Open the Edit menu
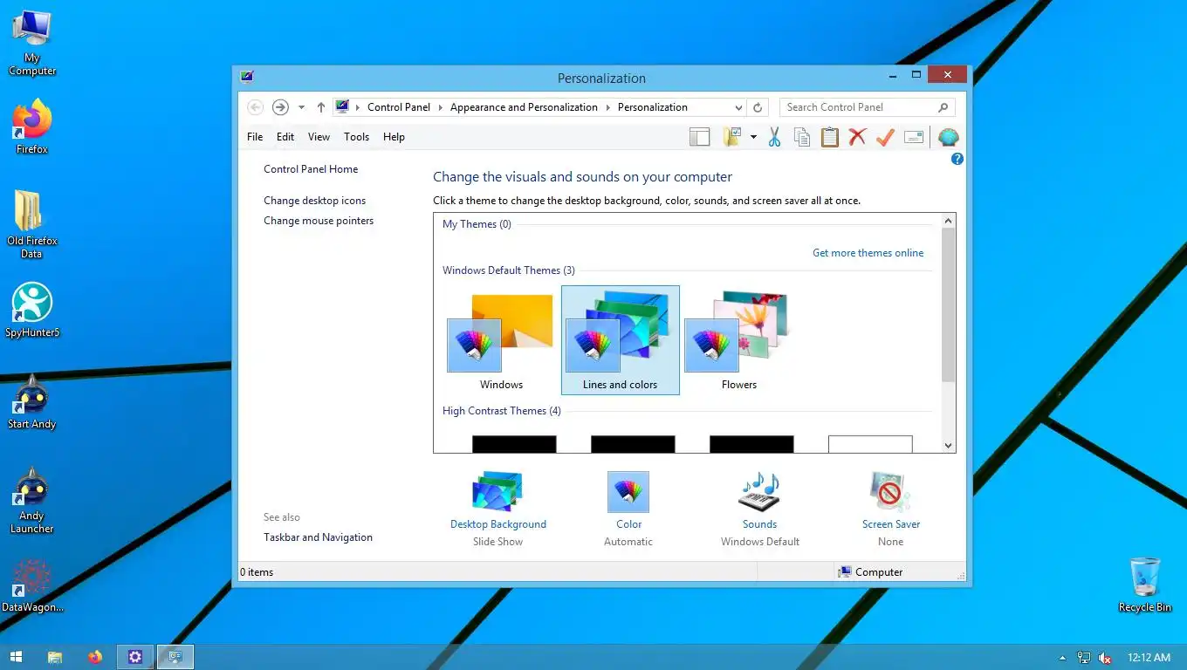This screenshot has height=670, width=1187. [285, 137]
